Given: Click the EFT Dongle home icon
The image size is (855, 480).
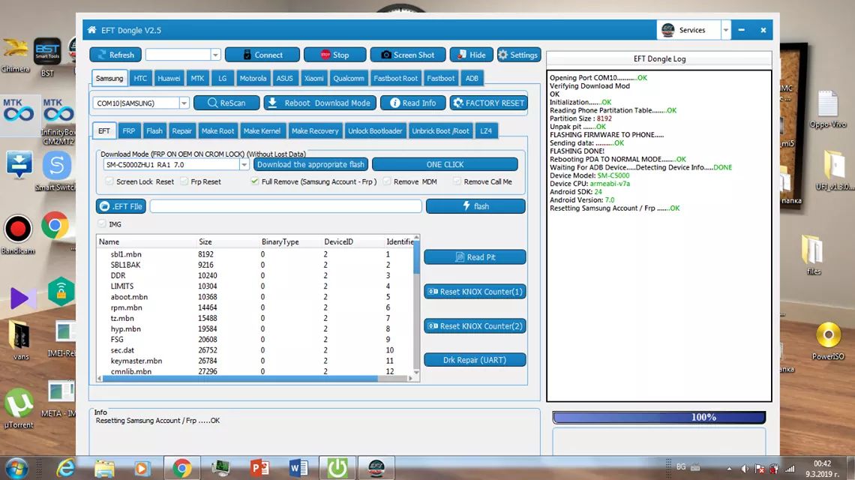Looking at the screenshot, I should [91, 30].
